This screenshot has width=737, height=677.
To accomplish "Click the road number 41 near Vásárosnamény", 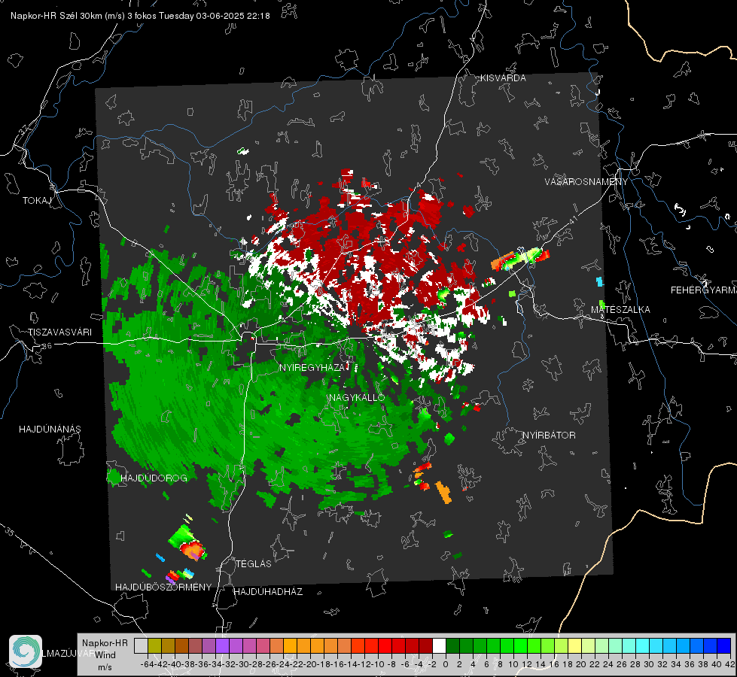I will tap(572, 219).
